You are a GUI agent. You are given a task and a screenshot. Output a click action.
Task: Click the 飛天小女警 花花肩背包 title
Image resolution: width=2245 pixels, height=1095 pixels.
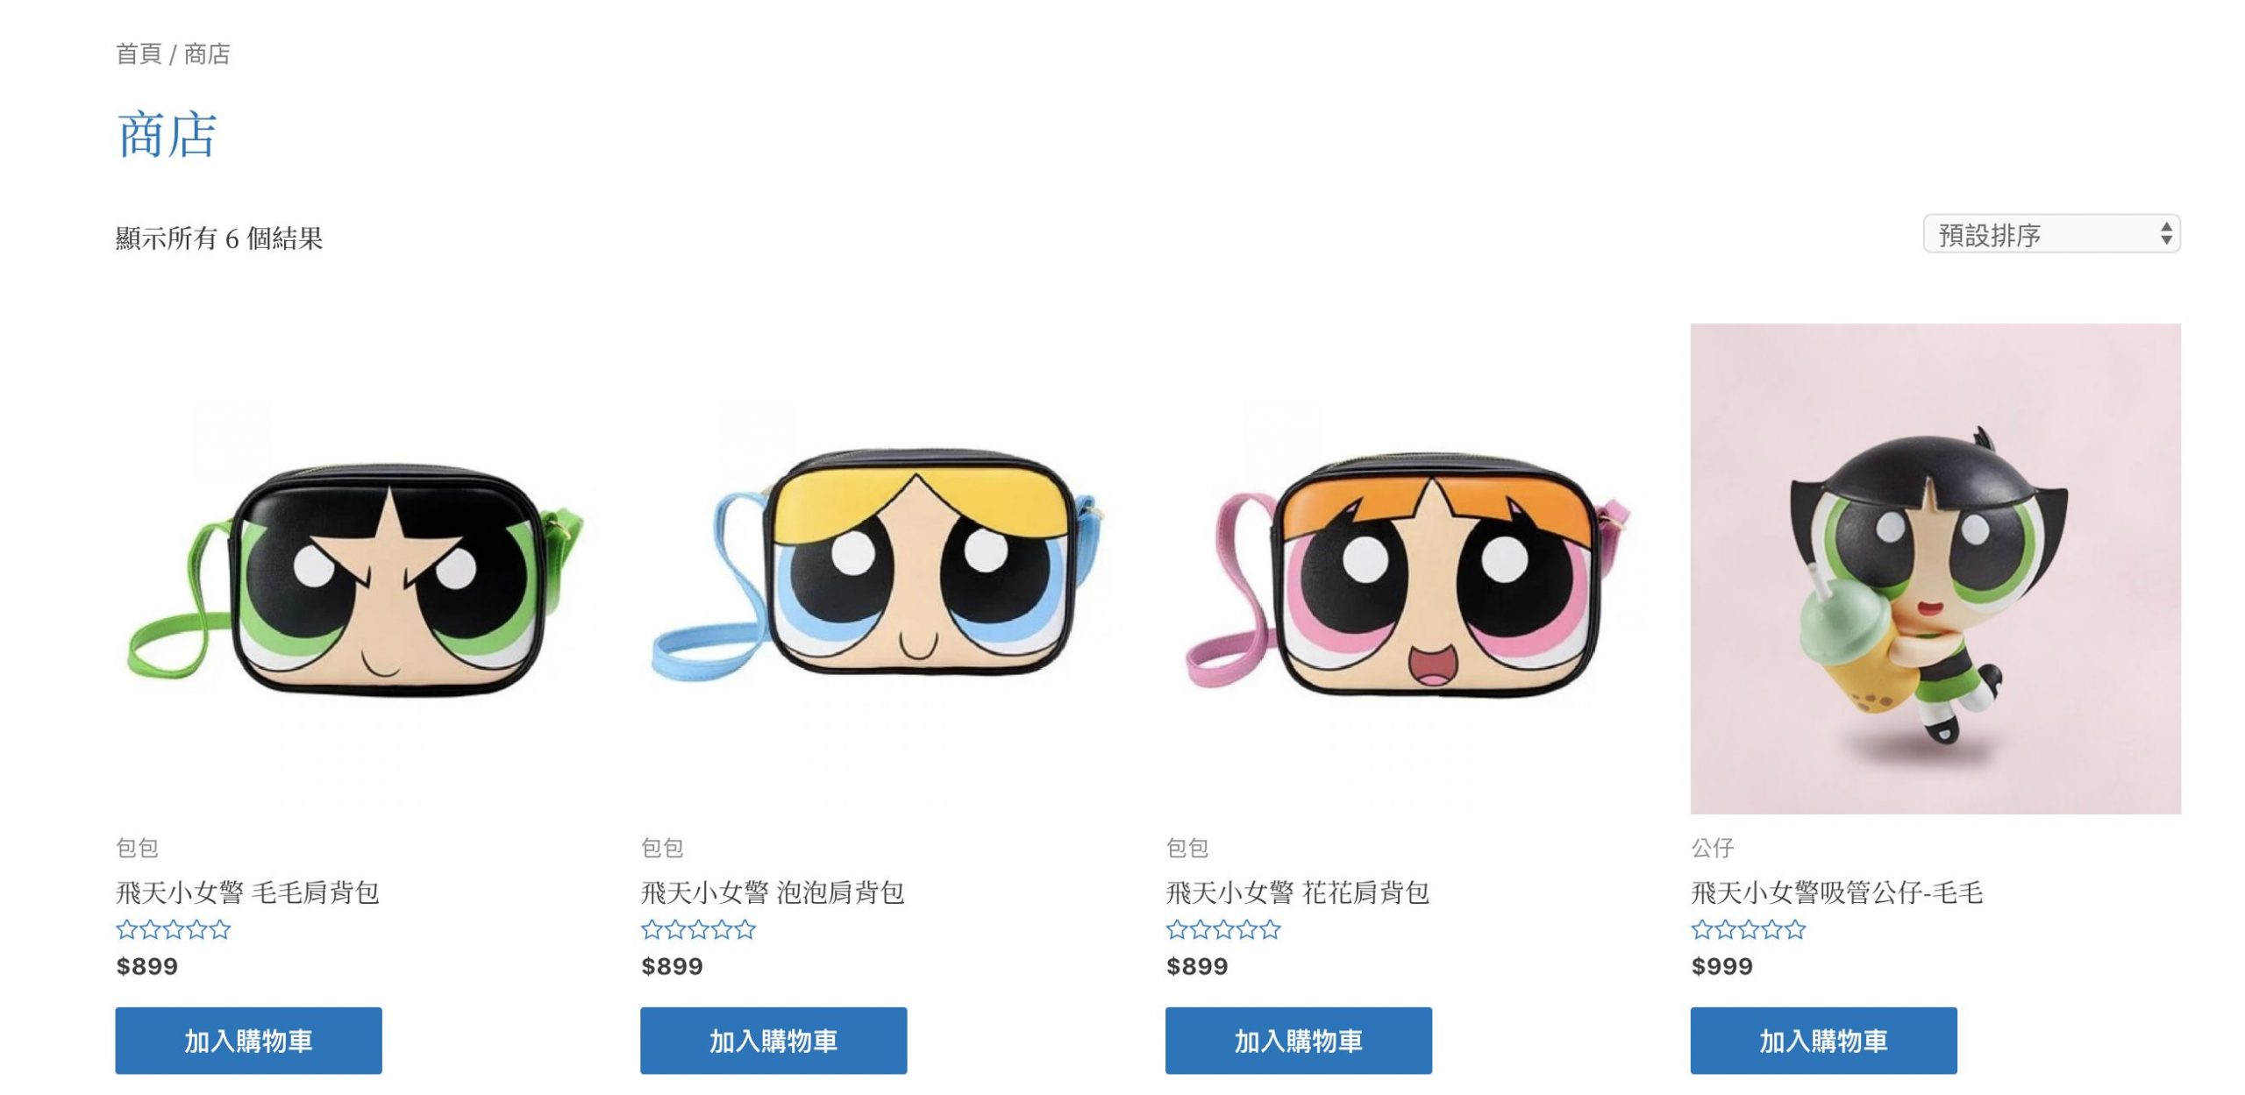point(1298,892)
